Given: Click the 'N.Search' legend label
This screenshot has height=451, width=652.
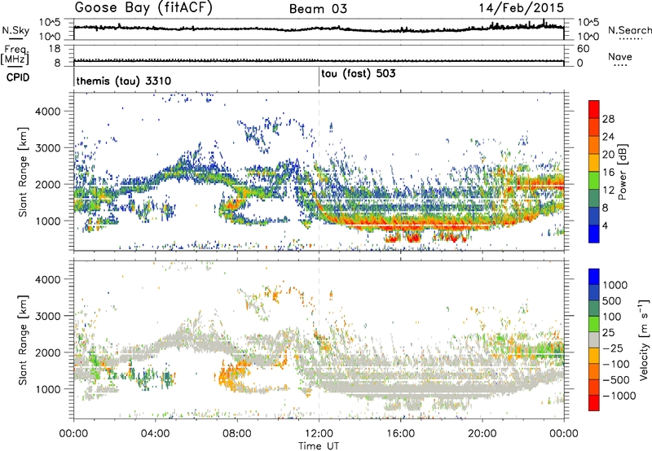Looking at the screenshot, I should point(629,30).
